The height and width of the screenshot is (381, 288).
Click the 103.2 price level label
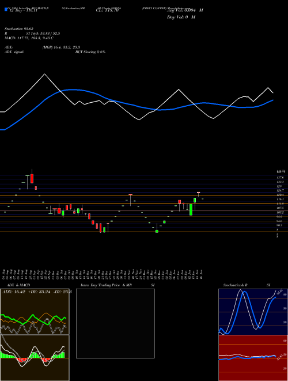(281, 212)
